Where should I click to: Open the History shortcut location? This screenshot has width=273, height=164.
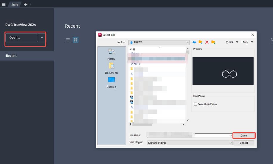tap(111, 54)
